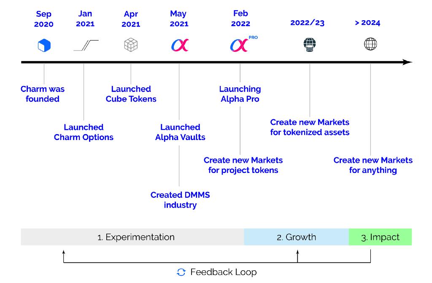Click the Charm Options payoff line icon
432x283 pixels.
86,45
